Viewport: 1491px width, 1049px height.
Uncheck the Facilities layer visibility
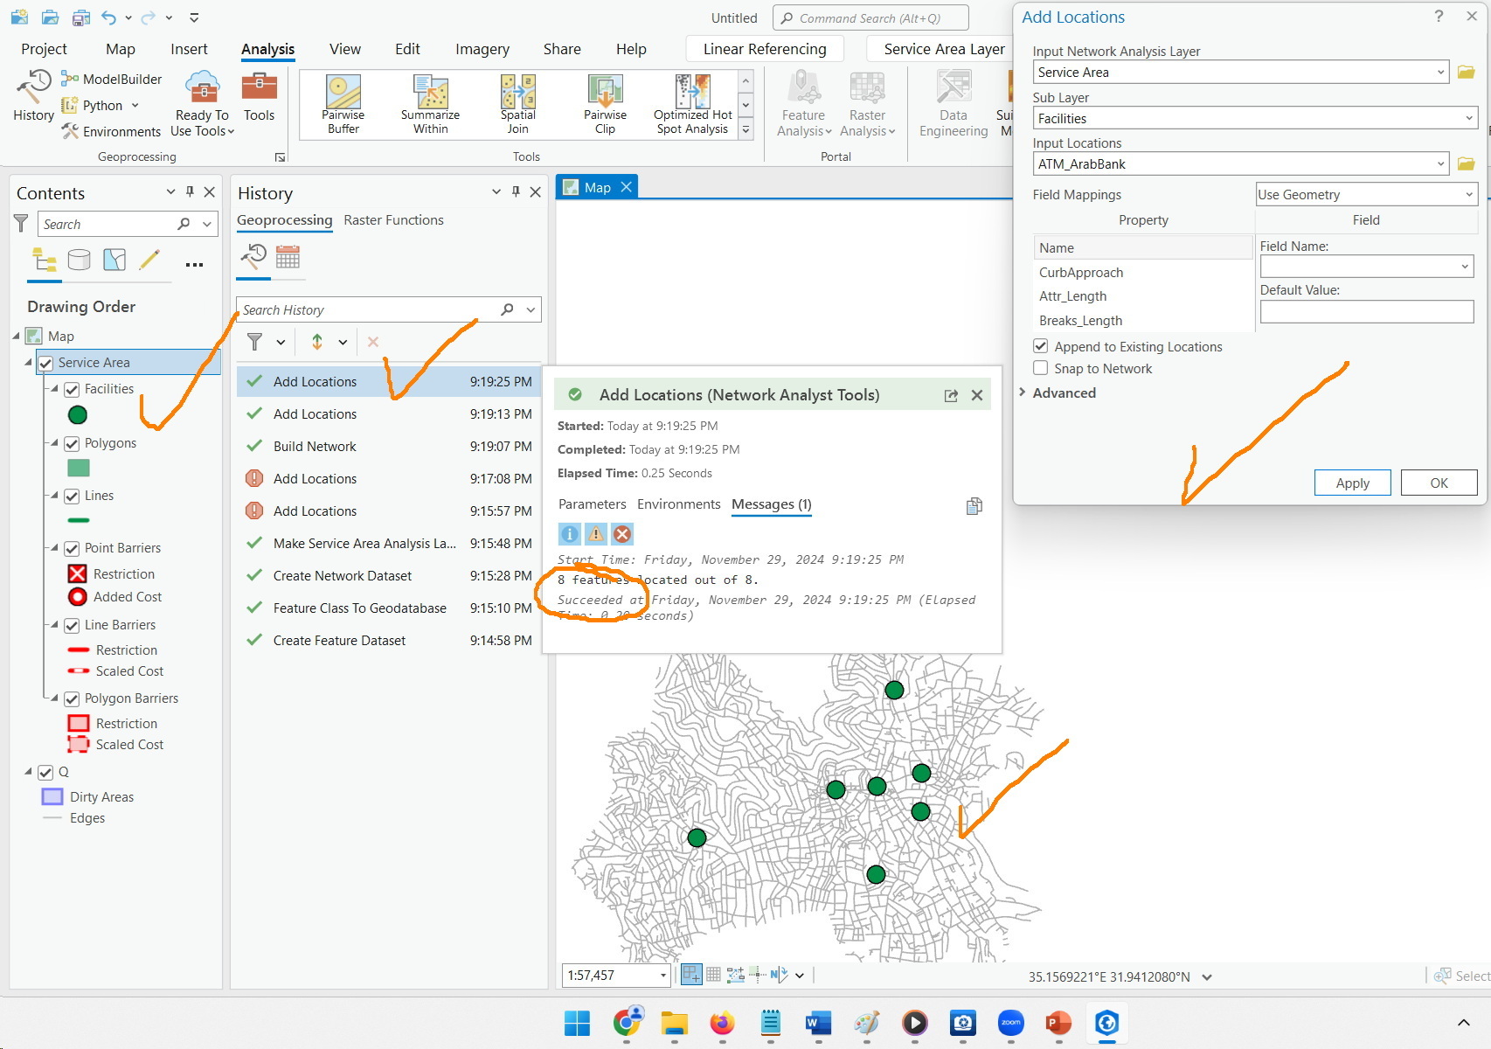[x=72, y=389]
